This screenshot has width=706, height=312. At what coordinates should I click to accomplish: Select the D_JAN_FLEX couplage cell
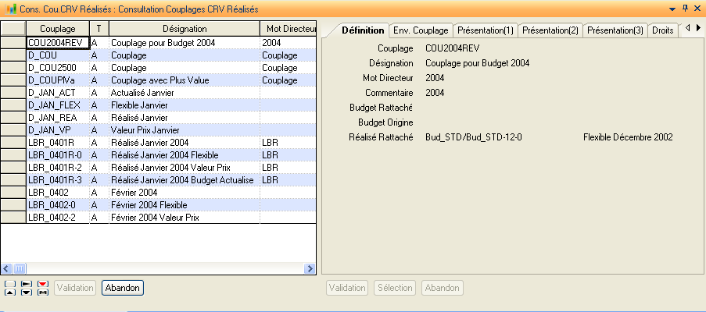point(57,105)
